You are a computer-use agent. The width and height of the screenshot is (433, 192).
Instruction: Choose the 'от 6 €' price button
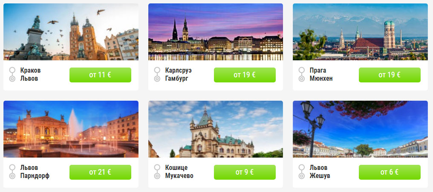(x=390, y=172)
